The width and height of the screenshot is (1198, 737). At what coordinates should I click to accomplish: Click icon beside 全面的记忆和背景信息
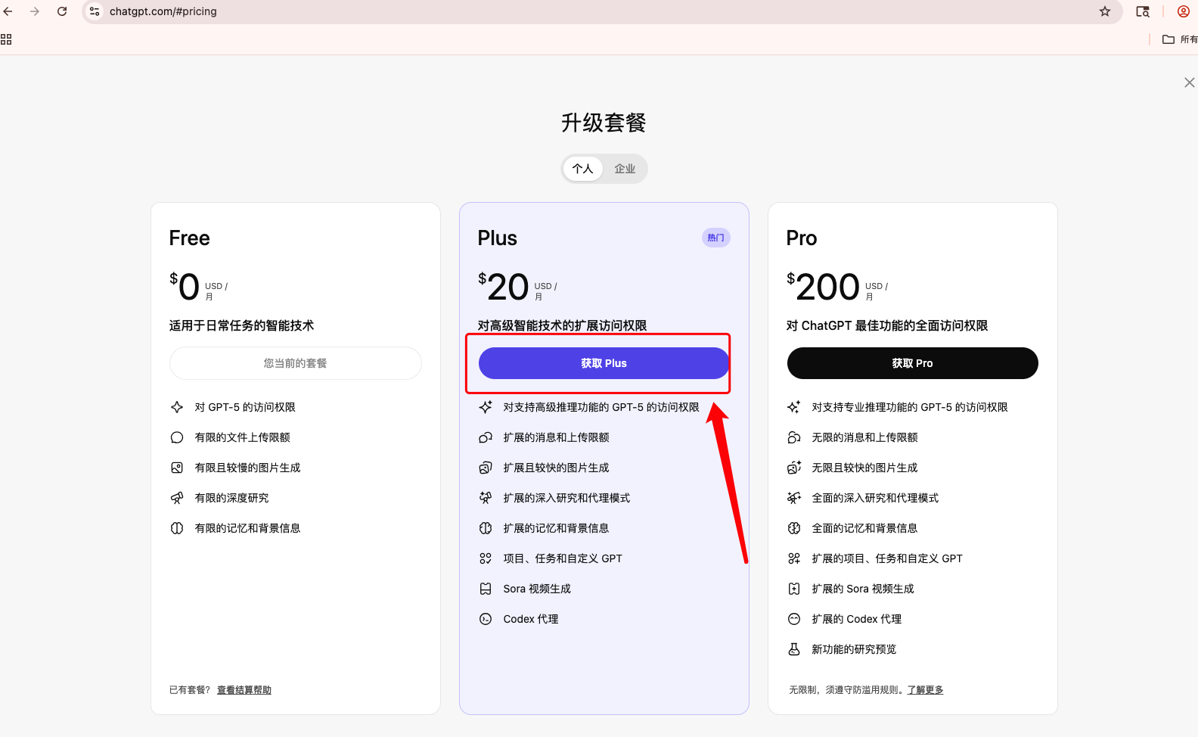pos(794,528)
